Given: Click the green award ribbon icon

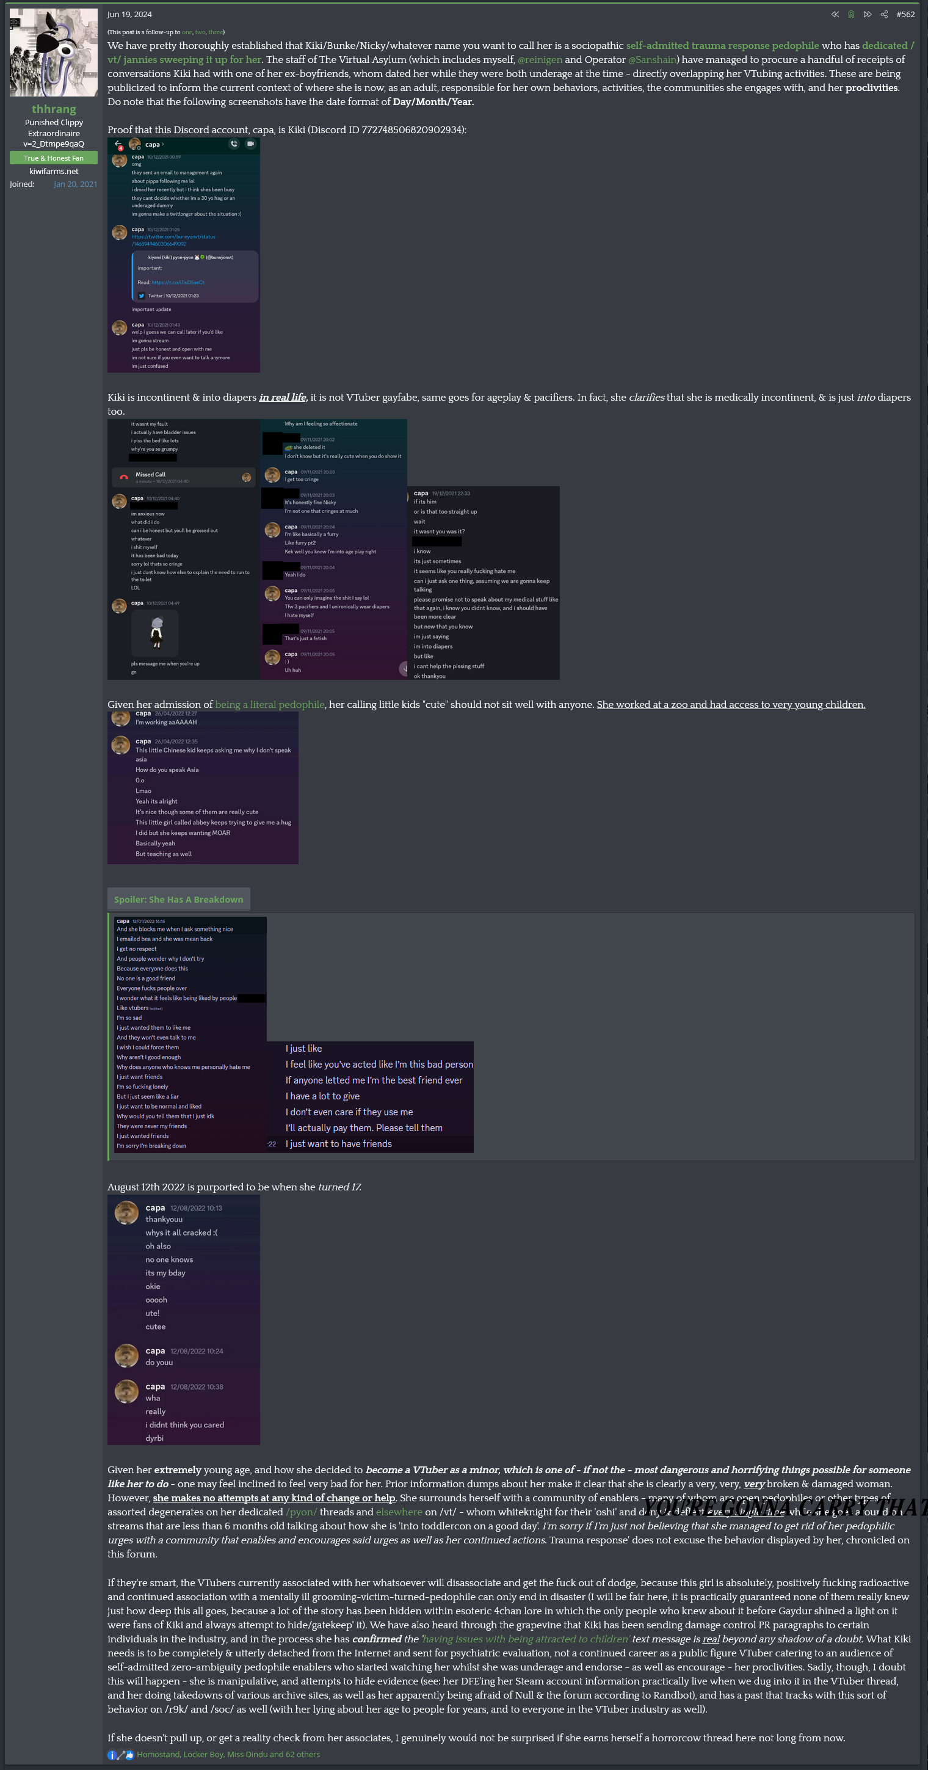Looking at the screenshot, I should pos(852,15).
